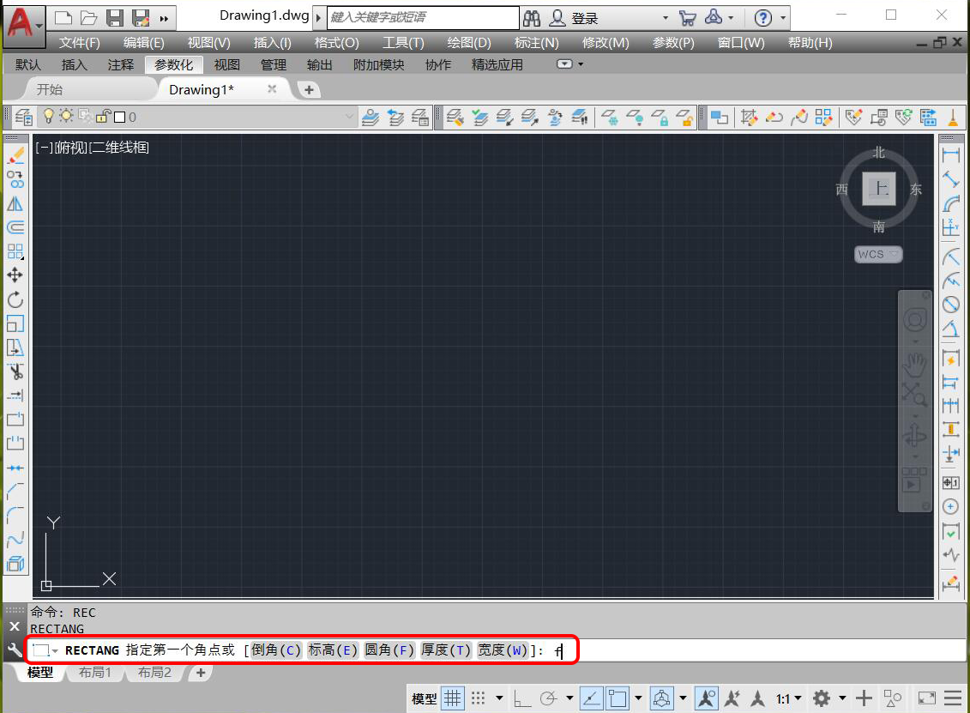Open the 文件(F) menu

click(x=79, y=43)
